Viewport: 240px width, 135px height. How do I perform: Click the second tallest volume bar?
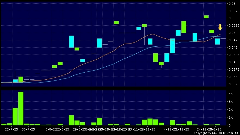click(x=15, y=116)
